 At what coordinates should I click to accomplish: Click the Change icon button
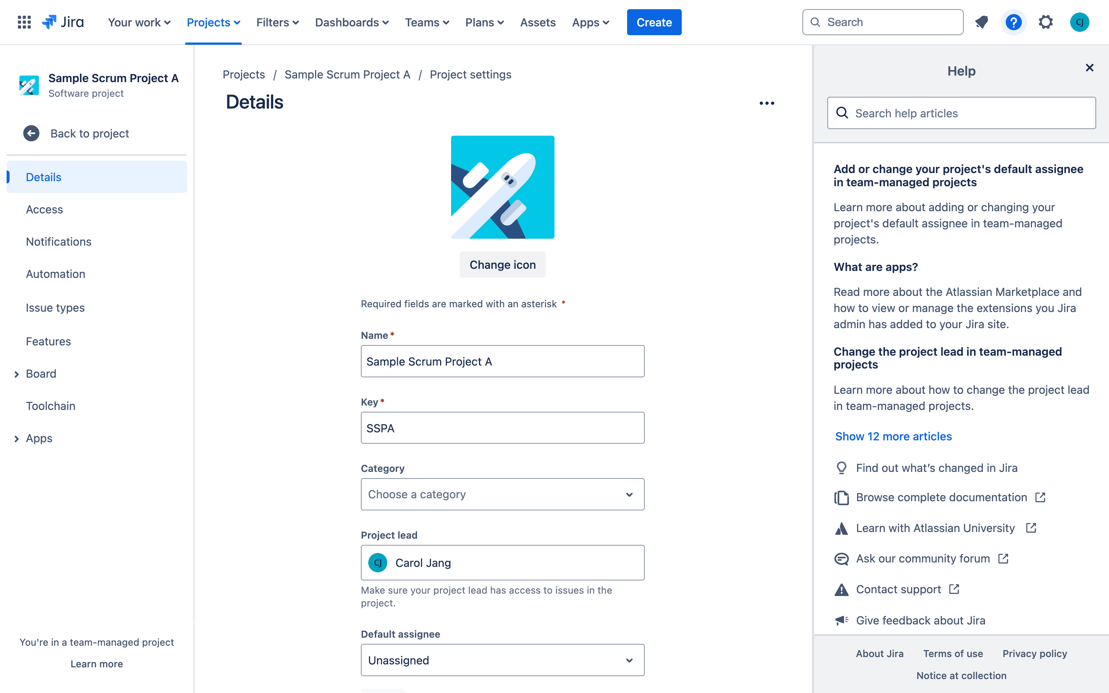tap(502, 264)
